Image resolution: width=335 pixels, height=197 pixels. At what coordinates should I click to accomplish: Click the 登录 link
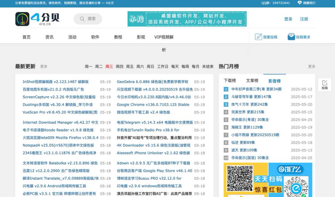pyautogui.click(x=288, y=19)
